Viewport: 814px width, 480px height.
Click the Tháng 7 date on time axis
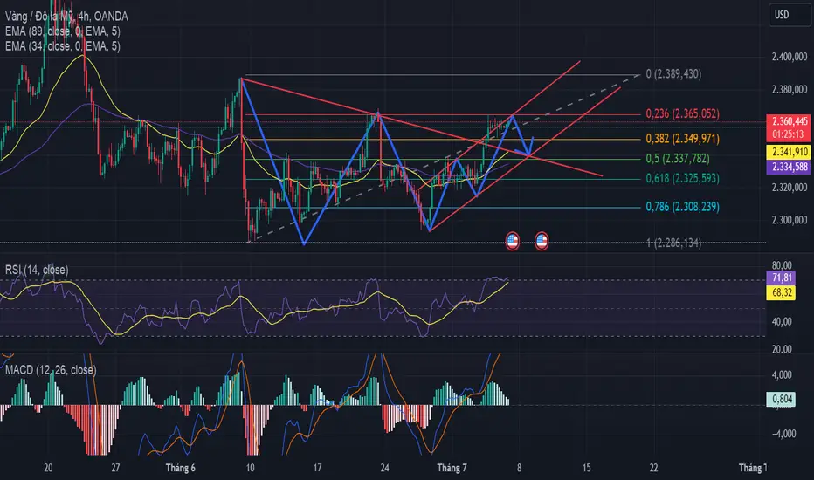tap(452, 468)
